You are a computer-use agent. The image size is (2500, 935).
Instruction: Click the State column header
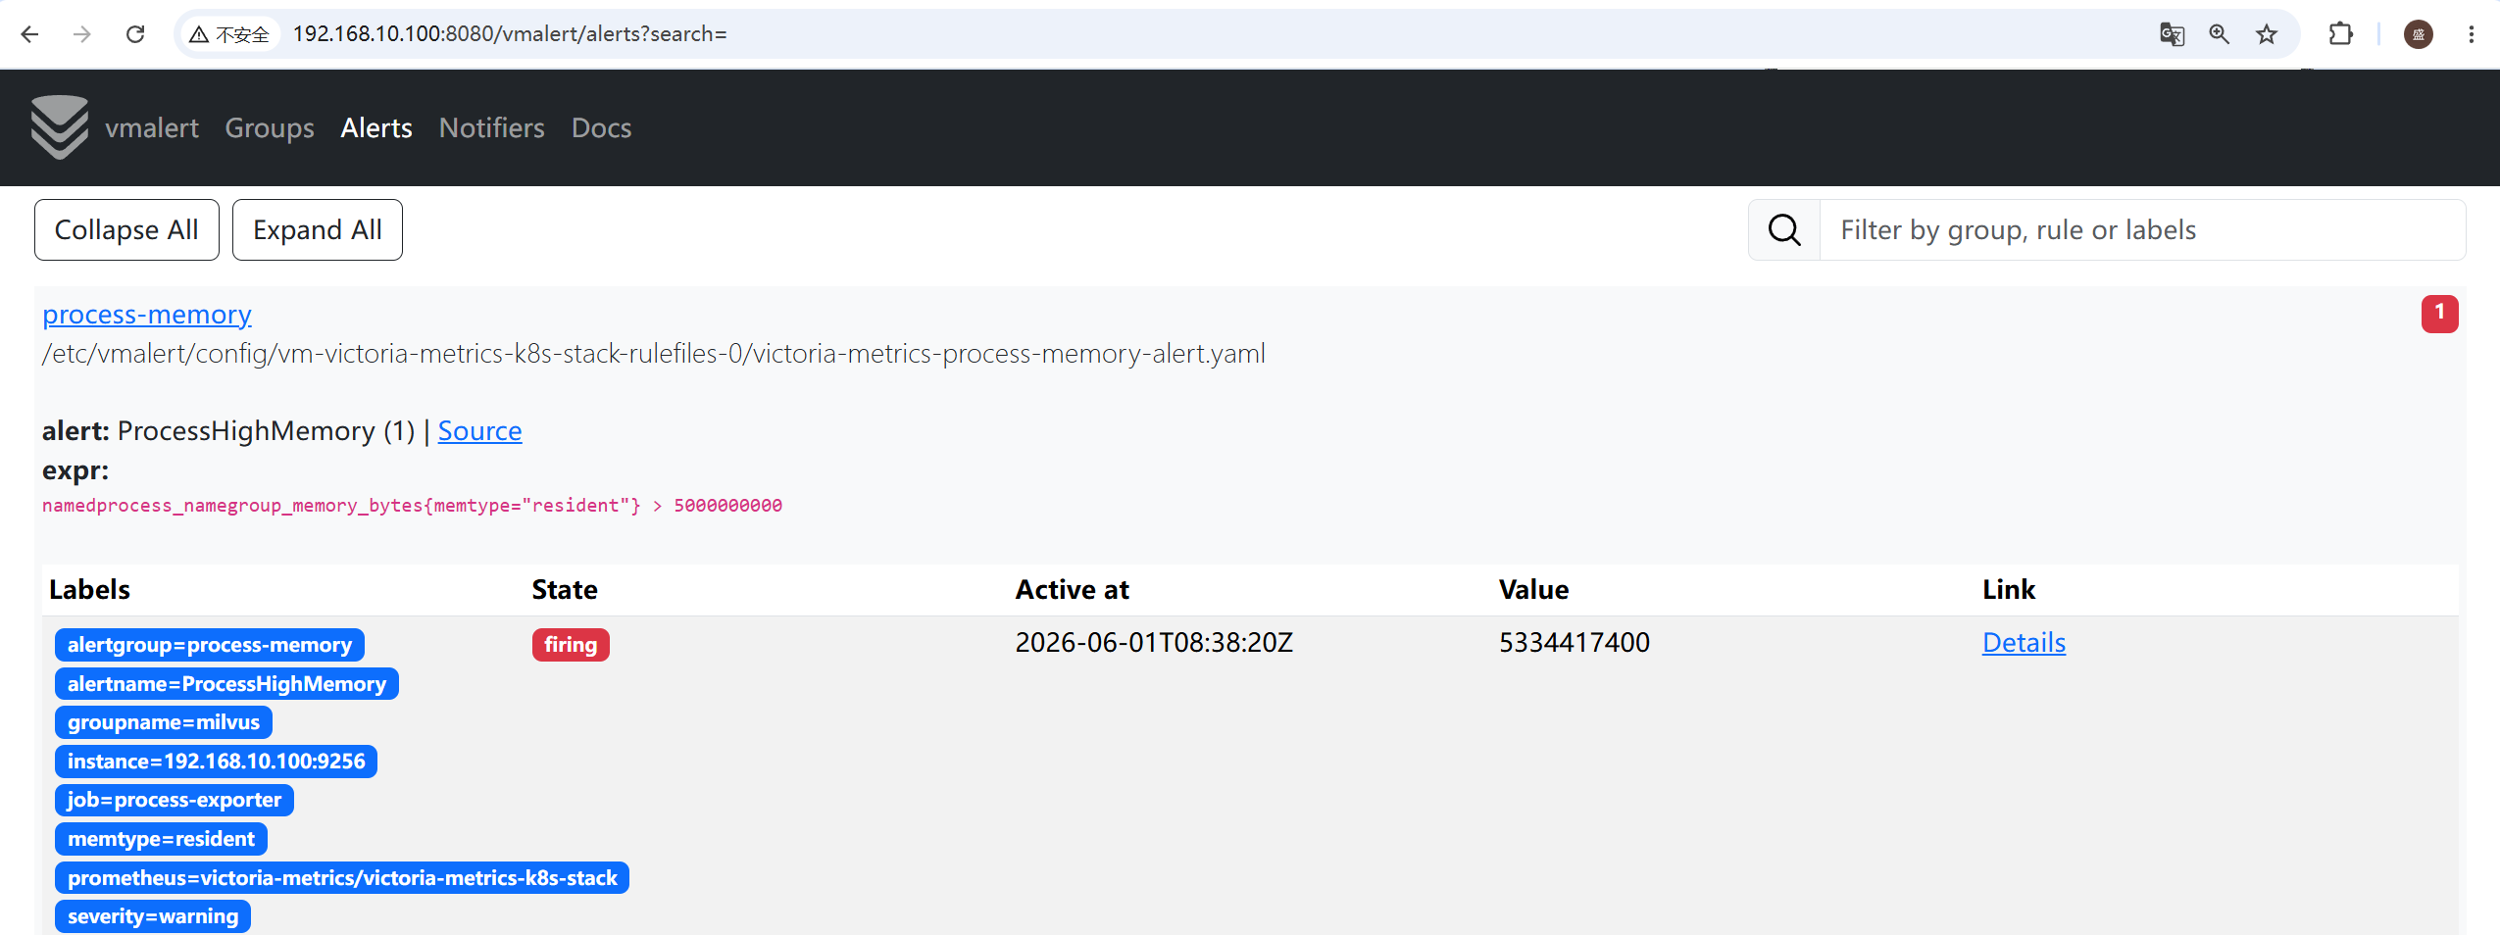(x=565, y=590)
